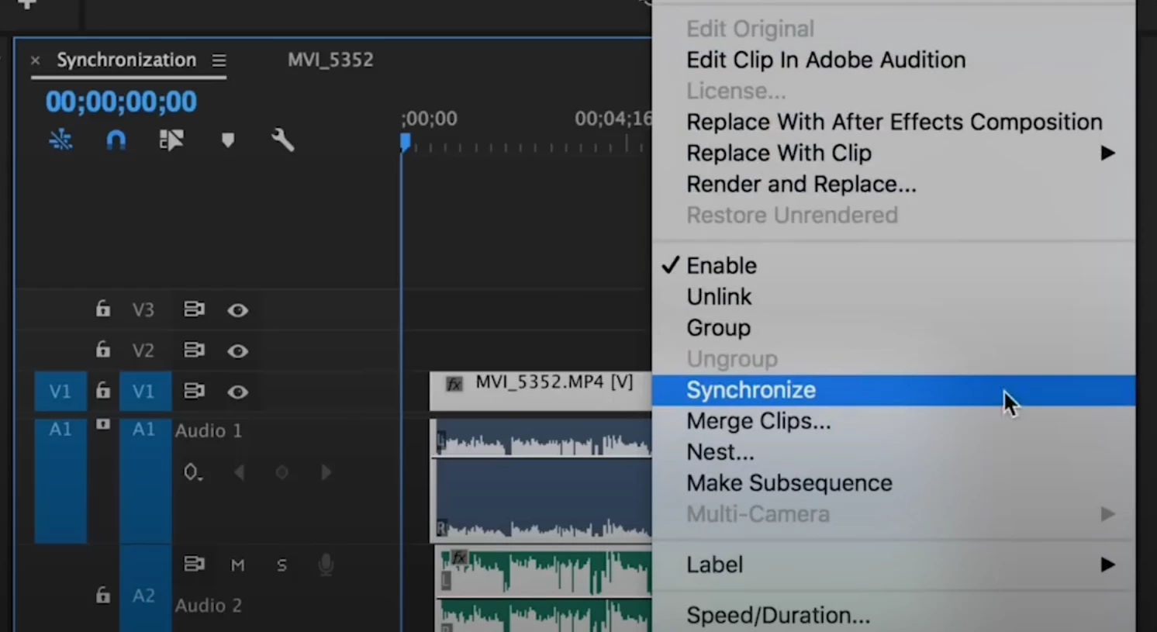Click fx badge on MVI_5352.MP4 clip
The image size is (1157, 632).
click(454, 384)
